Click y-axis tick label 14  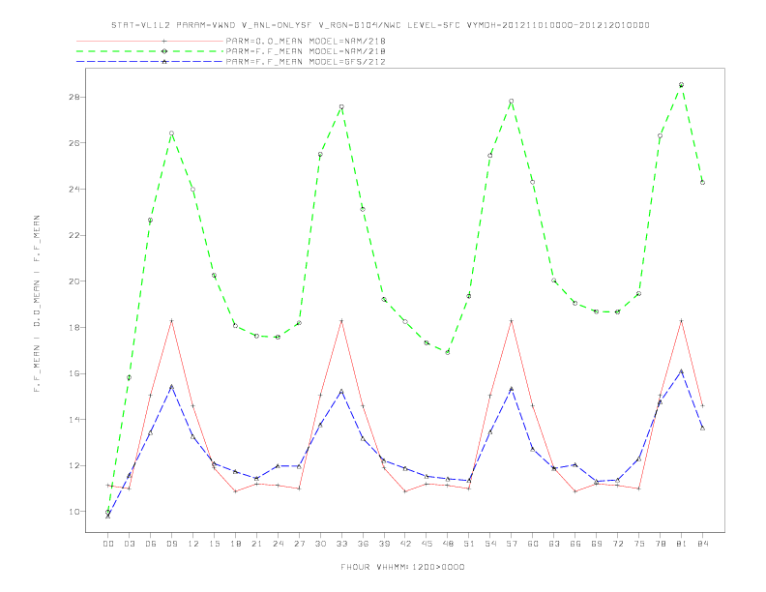pos(74,420)
